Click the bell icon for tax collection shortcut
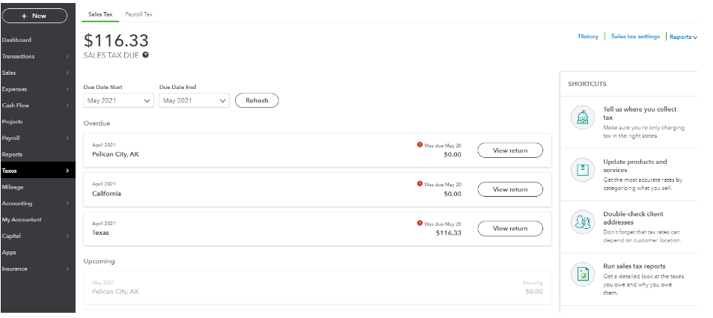This screenshot has width=713, height=318. coord(581,117)
